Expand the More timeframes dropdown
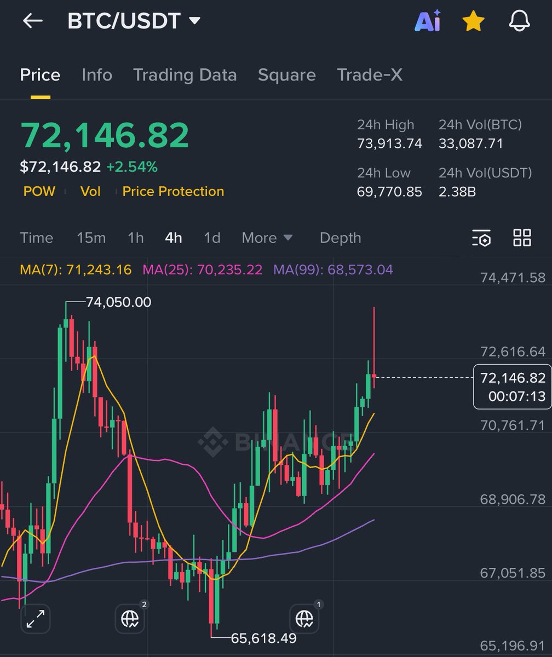 [x=267, y=238]
